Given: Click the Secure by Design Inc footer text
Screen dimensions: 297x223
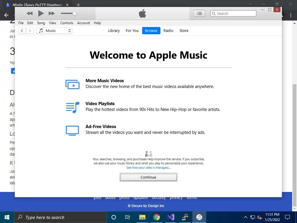Looking at the screenshot, I should [146, 206].
